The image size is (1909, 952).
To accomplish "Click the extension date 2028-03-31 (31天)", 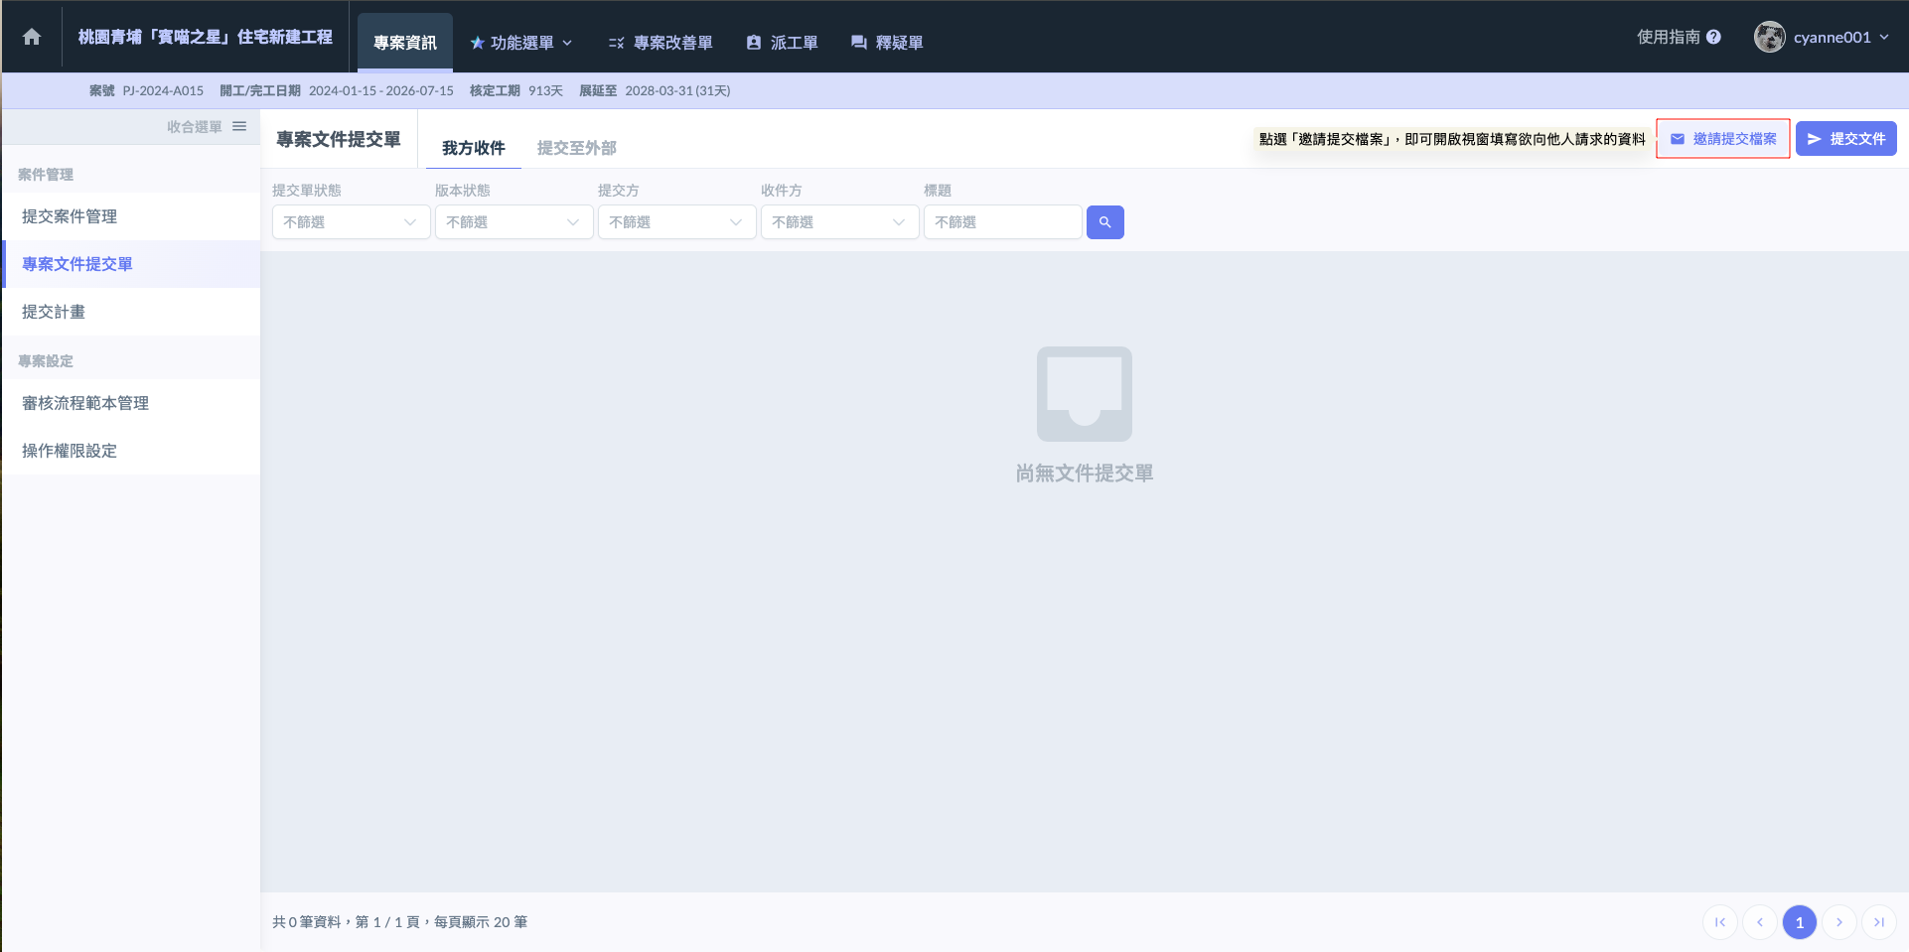I will tap(677, 90).
